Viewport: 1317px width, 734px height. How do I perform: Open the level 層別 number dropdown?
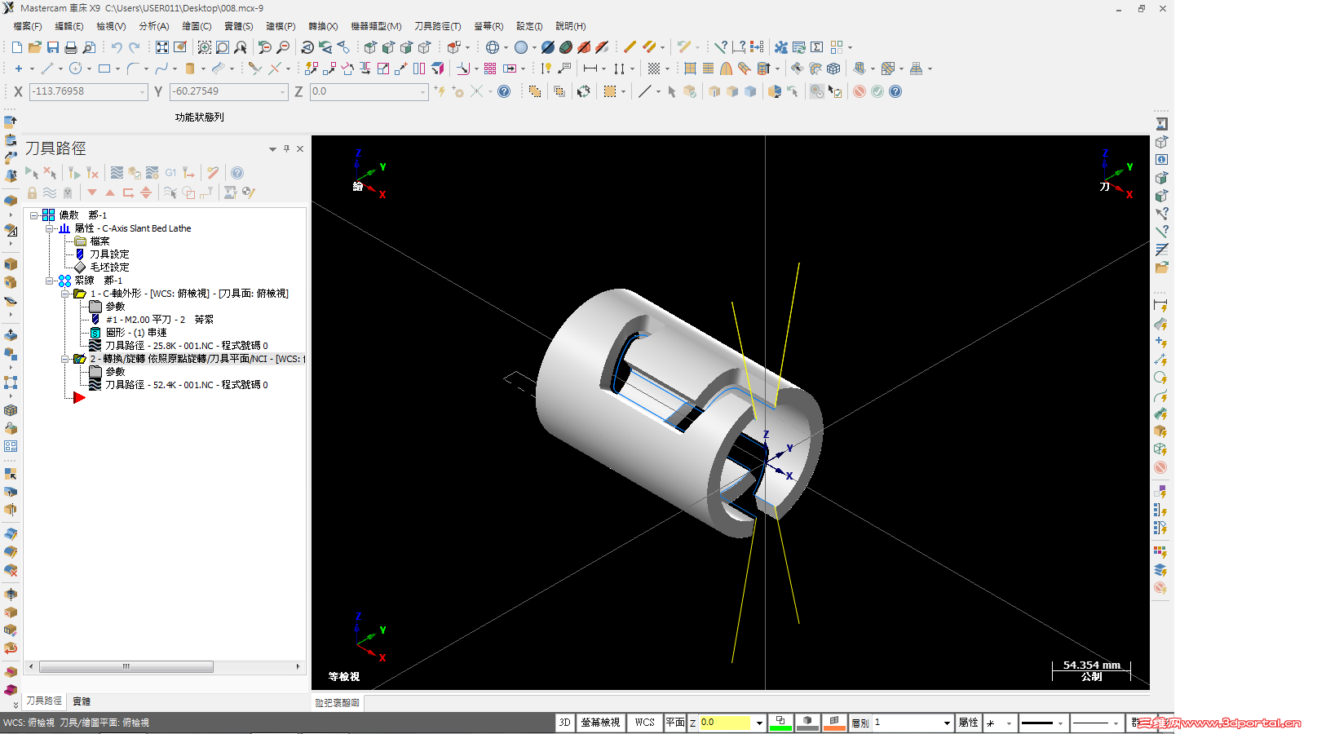[x=947, y=723]
